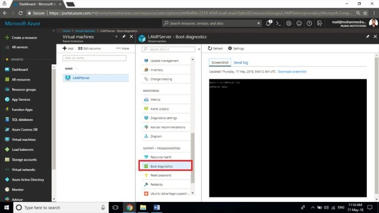Screen dimensions: 379x213
Task: Close the LAMPServer Boot diagnostics blade
Action: pyautogui.click(x=375, y=37)
